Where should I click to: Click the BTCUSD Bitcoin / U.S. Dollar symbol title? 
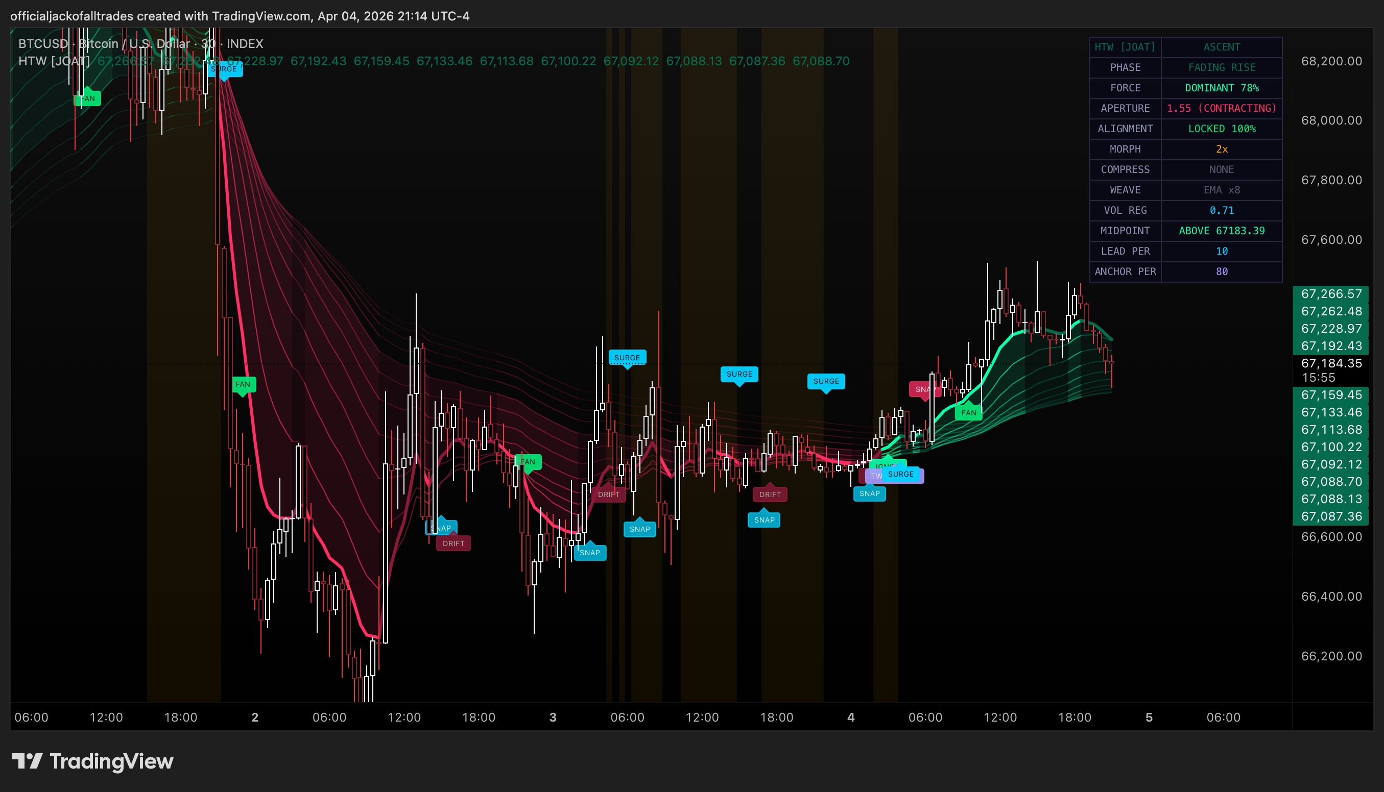pyautogui.click(x=140, y=43)
